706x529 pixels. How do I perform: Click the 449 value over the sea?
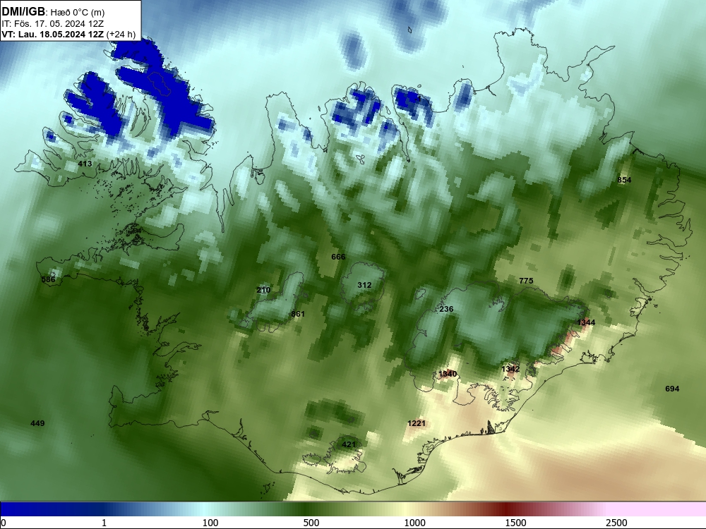(x=37, y=423)
